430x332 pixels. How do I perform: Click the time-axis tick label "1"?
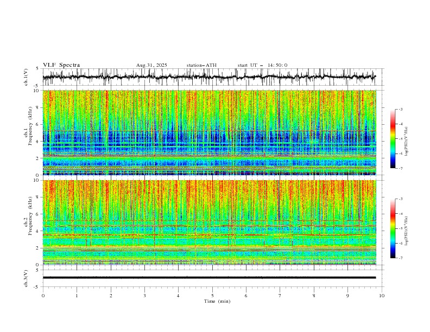77,296
